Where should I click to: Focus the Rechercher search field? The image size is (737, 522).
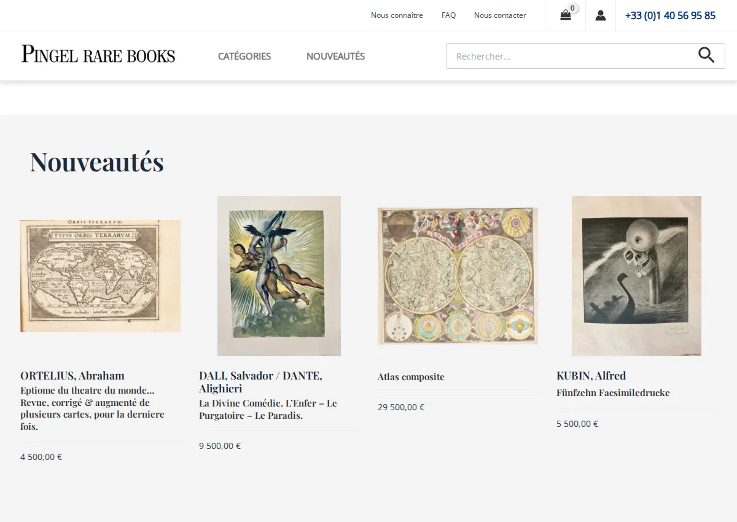(571, 56)
